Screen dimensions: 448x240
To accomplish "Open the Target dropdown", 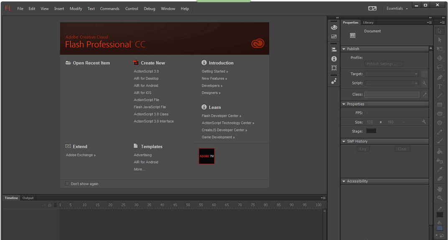I will pyautogui.click(x=392, y=74).
